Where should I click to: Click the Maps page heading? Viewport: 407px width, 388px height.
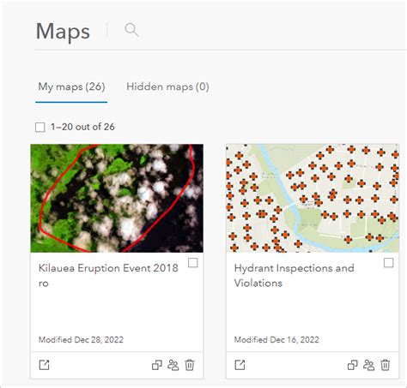[63, 32]
